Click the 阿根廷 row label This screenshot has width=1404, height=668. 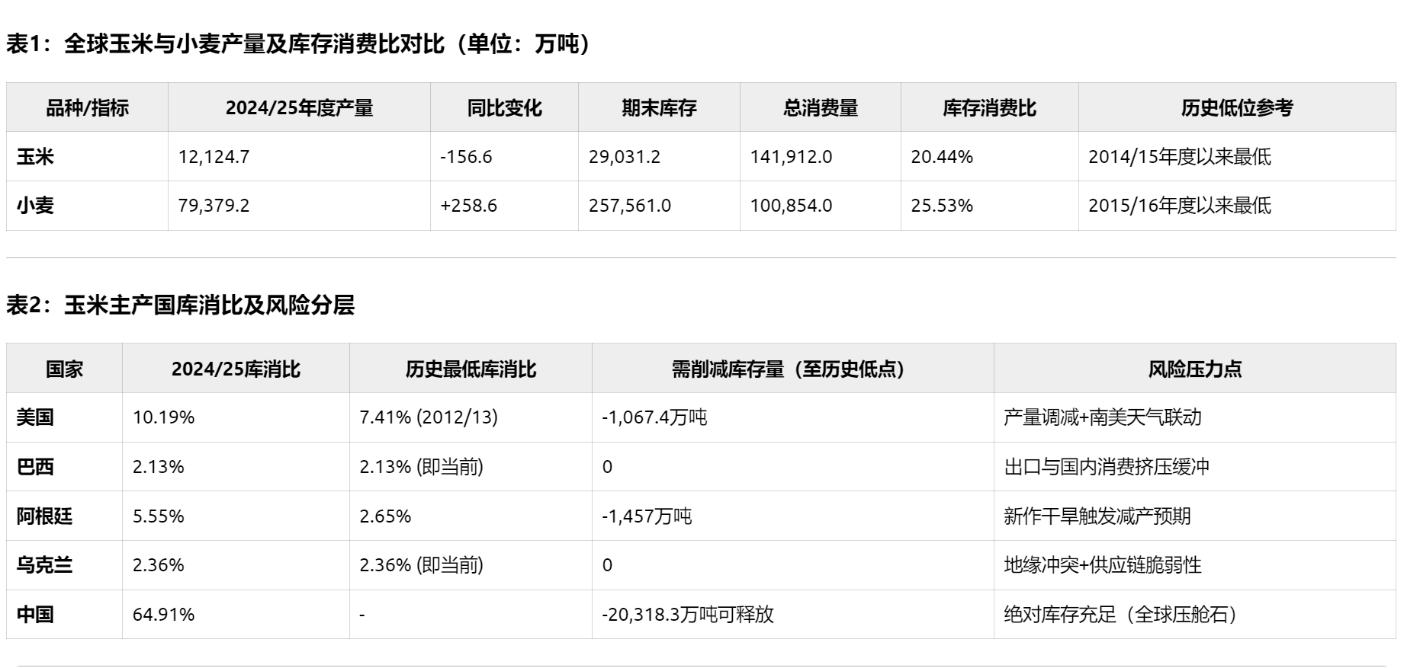pos(45,516)
